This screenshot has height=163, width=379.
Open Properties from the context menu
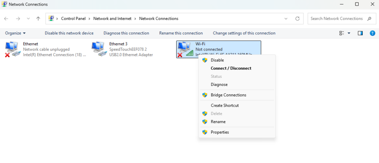[x=237, y=132]
